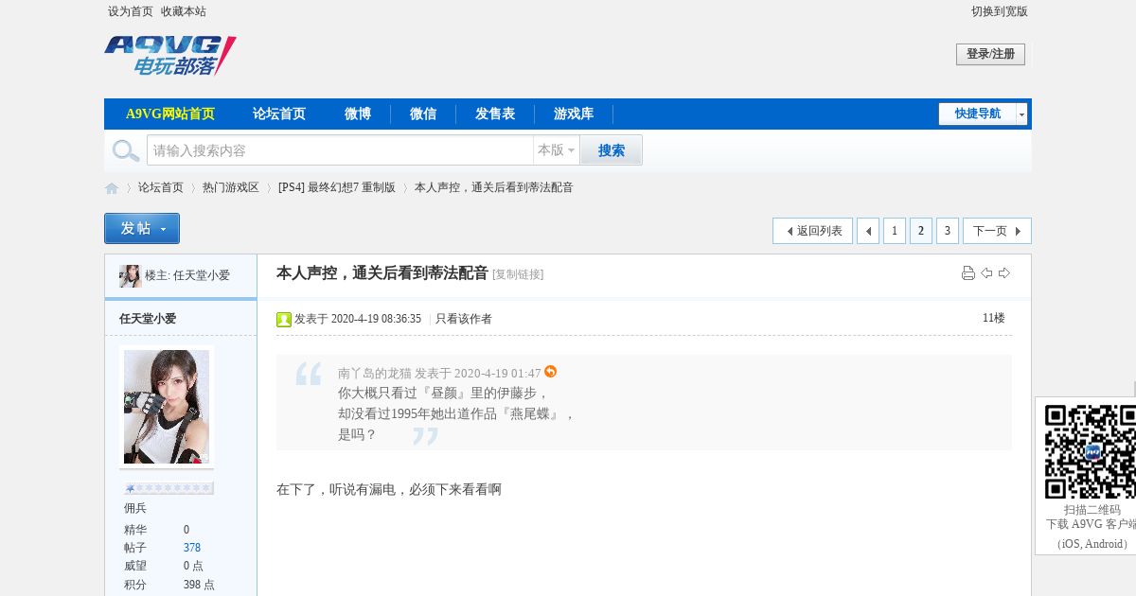Select the 游戏库 nav menu item
The width and height of the screenshot is (1136, 596).
click(x=574, y=114)
